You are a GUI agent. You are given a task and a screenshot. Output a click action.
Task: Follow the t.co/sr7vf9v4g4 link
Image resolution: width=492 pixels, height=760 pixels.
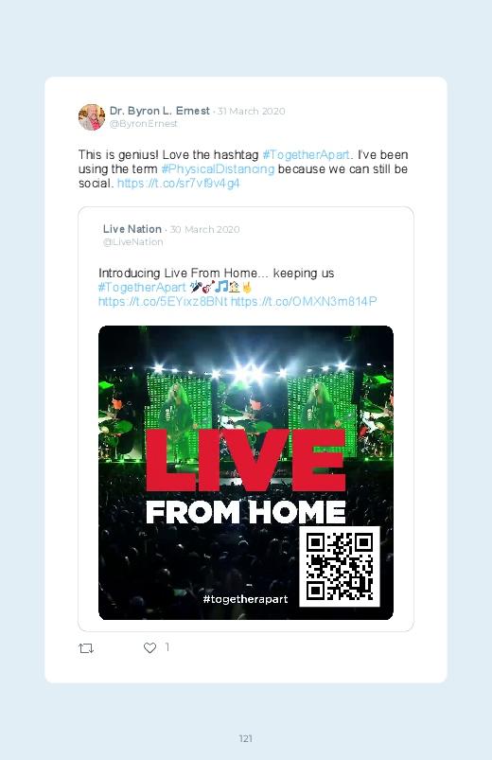coord(179,184)
